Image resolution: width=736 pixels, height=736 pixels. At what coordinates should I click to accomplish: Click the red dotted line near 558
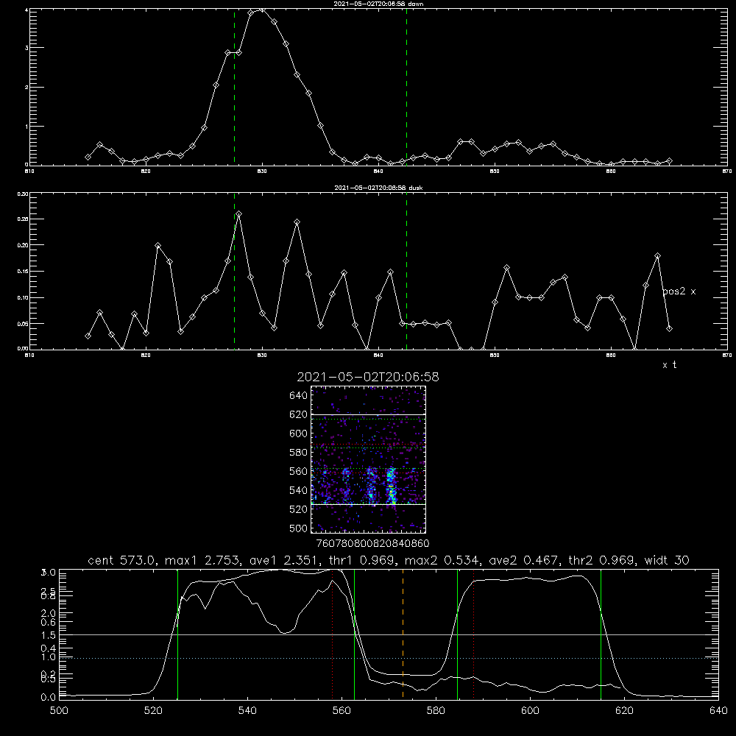pyautogui.click(x=333, y=634)
